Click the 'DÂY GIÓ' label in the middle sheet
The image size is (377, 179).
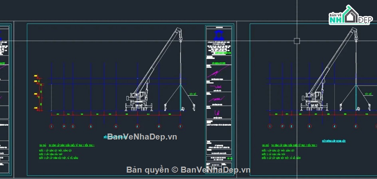click(193, 94)
